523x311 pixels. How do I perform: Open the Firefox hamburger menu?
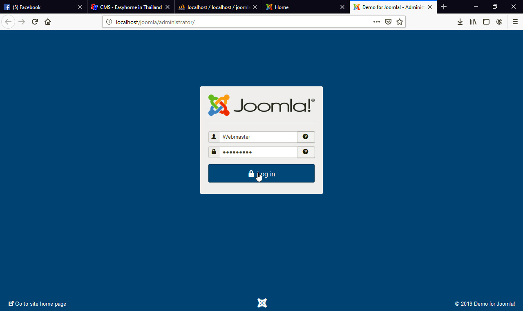click(514, 22)
